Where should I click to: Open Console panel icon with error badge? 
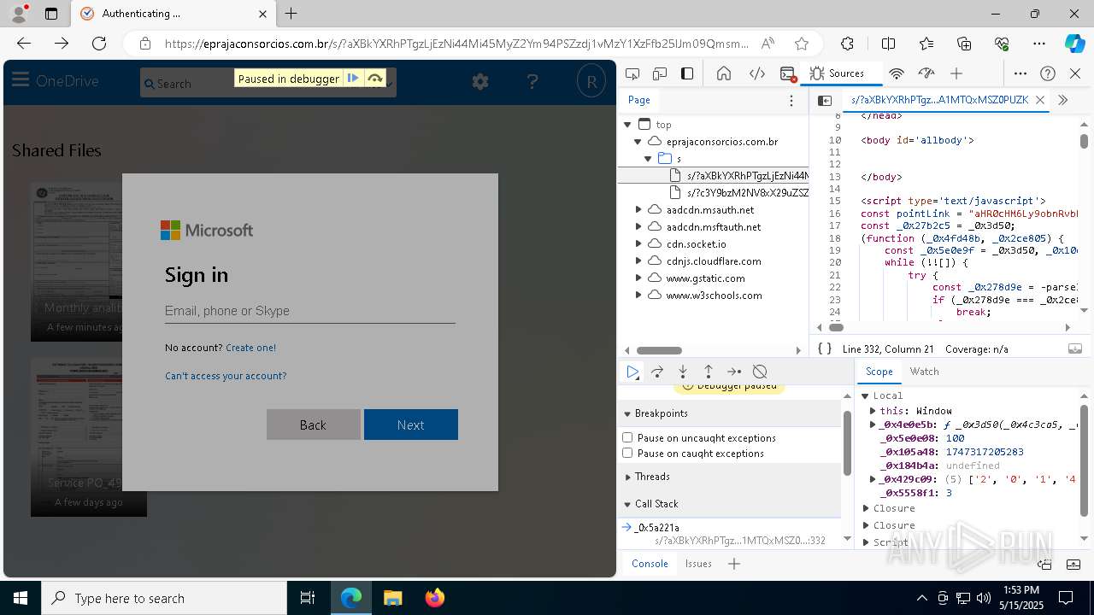point(788,73)
